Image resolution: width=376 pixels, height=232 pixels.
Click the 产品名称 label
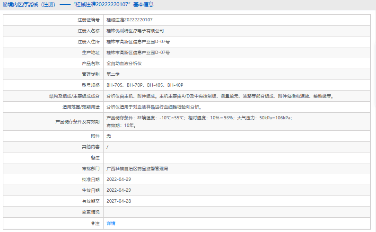pyautogui.click(x=91, y=63)
